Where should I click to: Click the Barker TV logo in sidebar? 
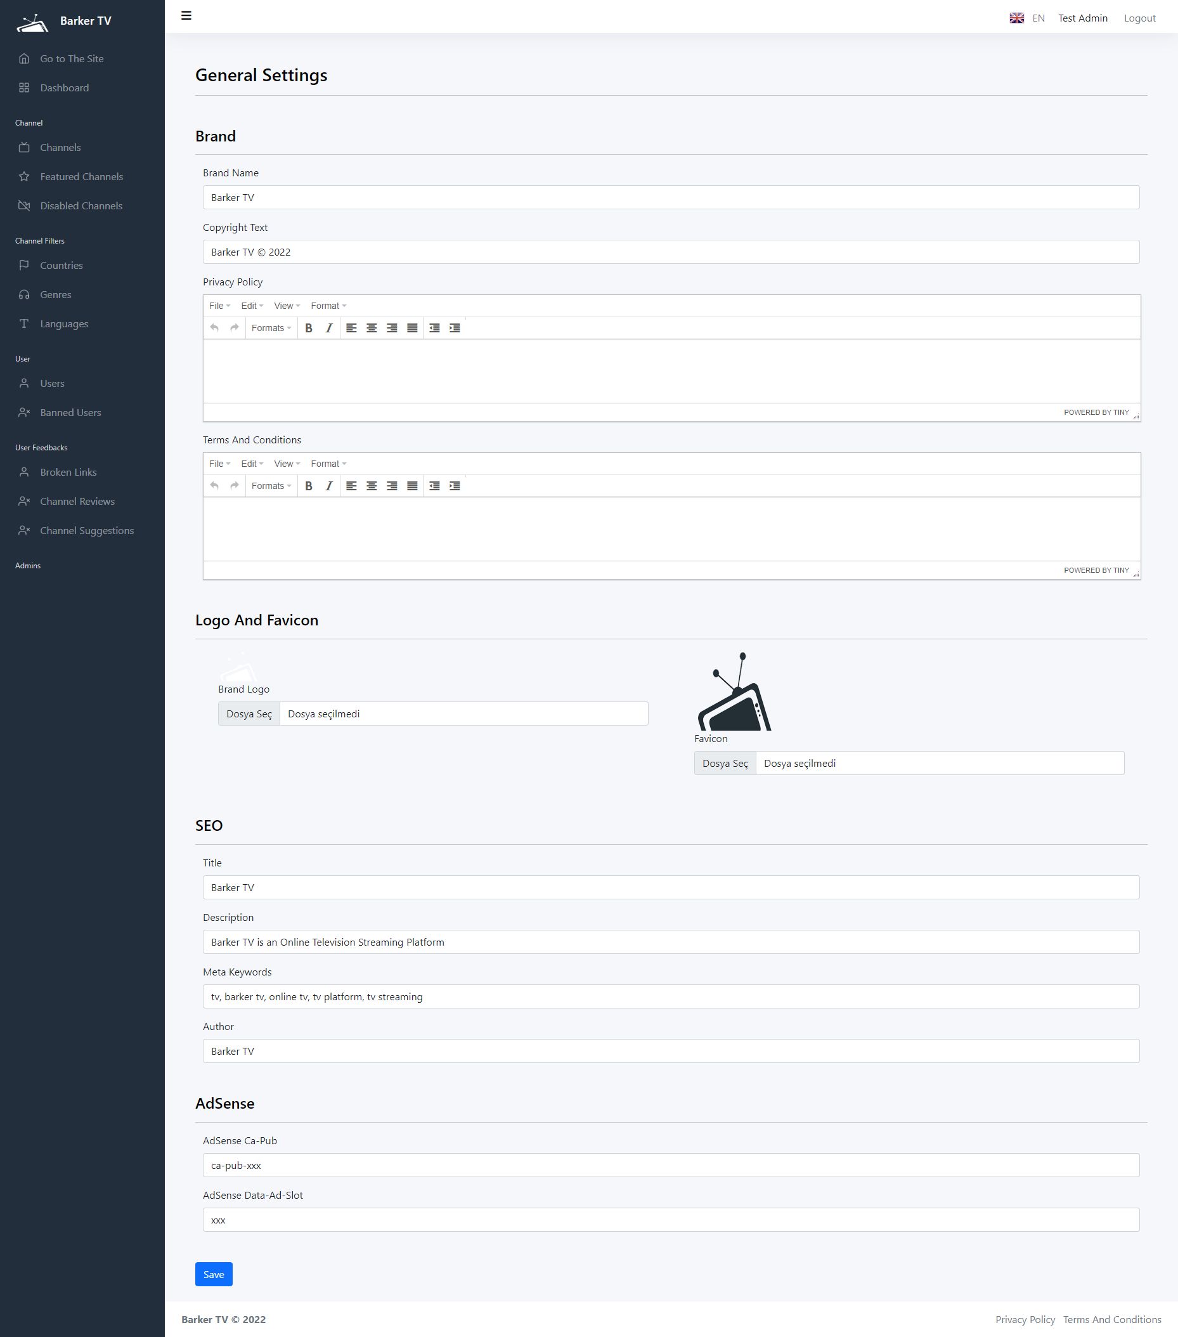tap(33, 23)
